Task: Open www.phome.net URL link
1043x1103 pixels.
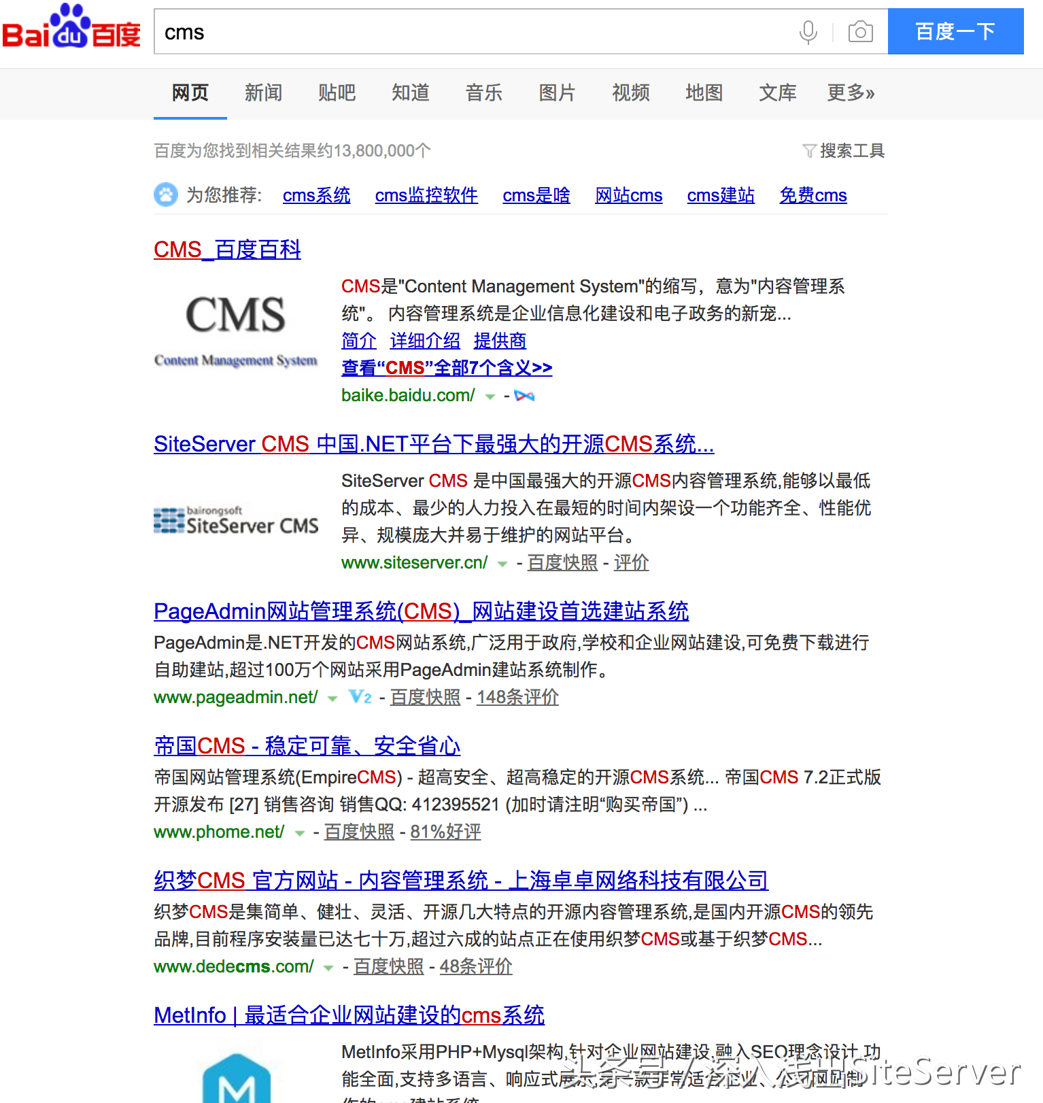Action: (219, 832)
